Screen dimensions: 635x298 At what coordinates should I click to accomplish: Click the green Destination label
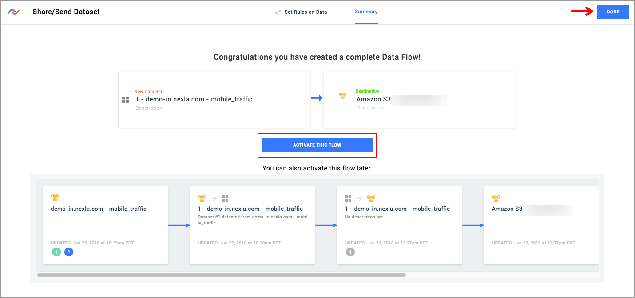tap(368, 91)
